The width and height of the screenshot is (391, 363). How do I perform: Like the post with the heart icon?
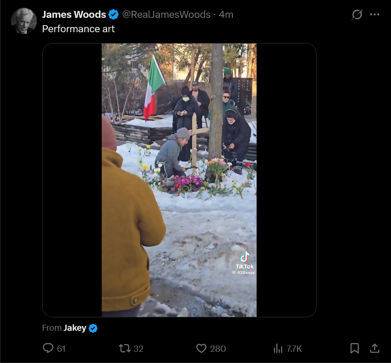click(201, 348)
